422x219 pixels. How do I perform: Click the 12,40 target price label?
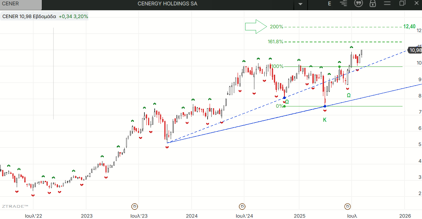click(x=409, y=27)
